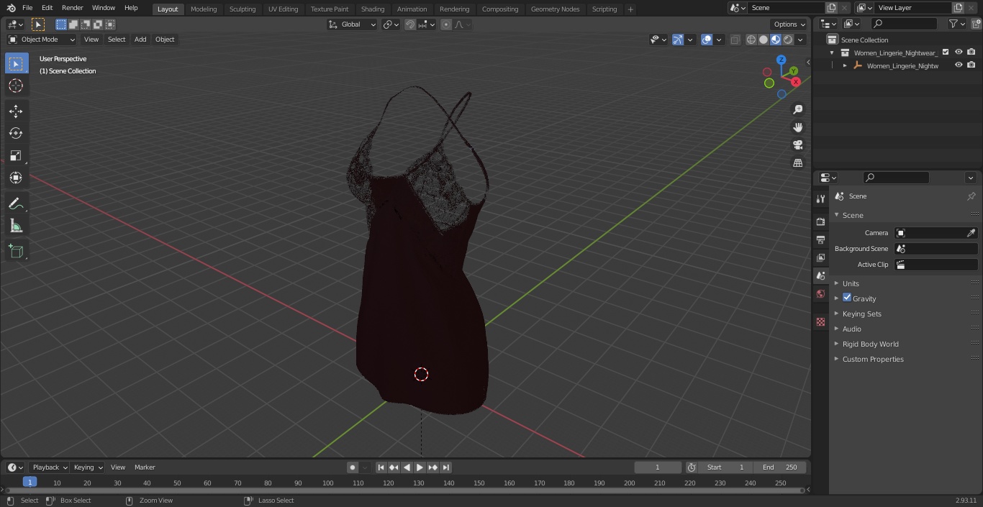The width and height of the screenshot is (983, 507).
Task: Switch to the Shading workspace tab
Action: click(373, 9)
